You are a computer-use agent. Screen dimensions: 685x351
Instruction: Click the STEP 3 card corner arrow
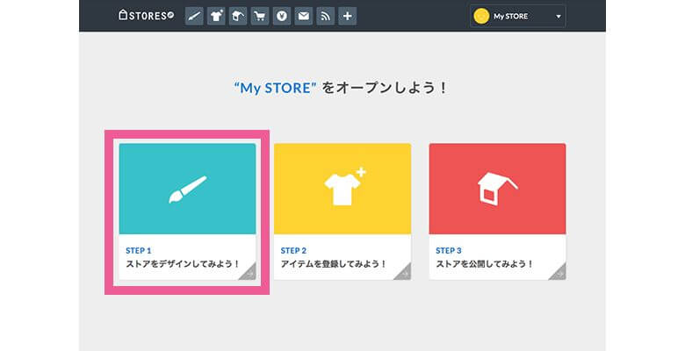coord(559,274)
